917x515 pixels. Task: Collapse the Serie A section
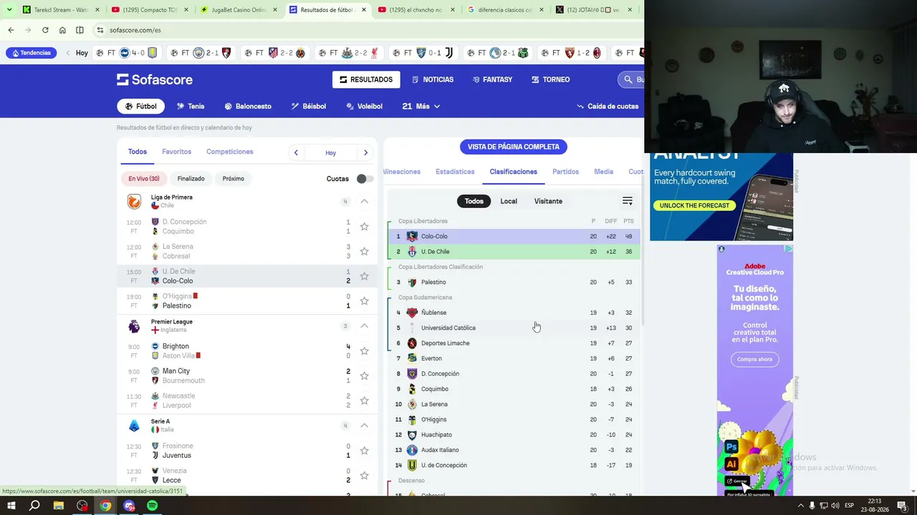pyautogui.click(x=364, y=426)
